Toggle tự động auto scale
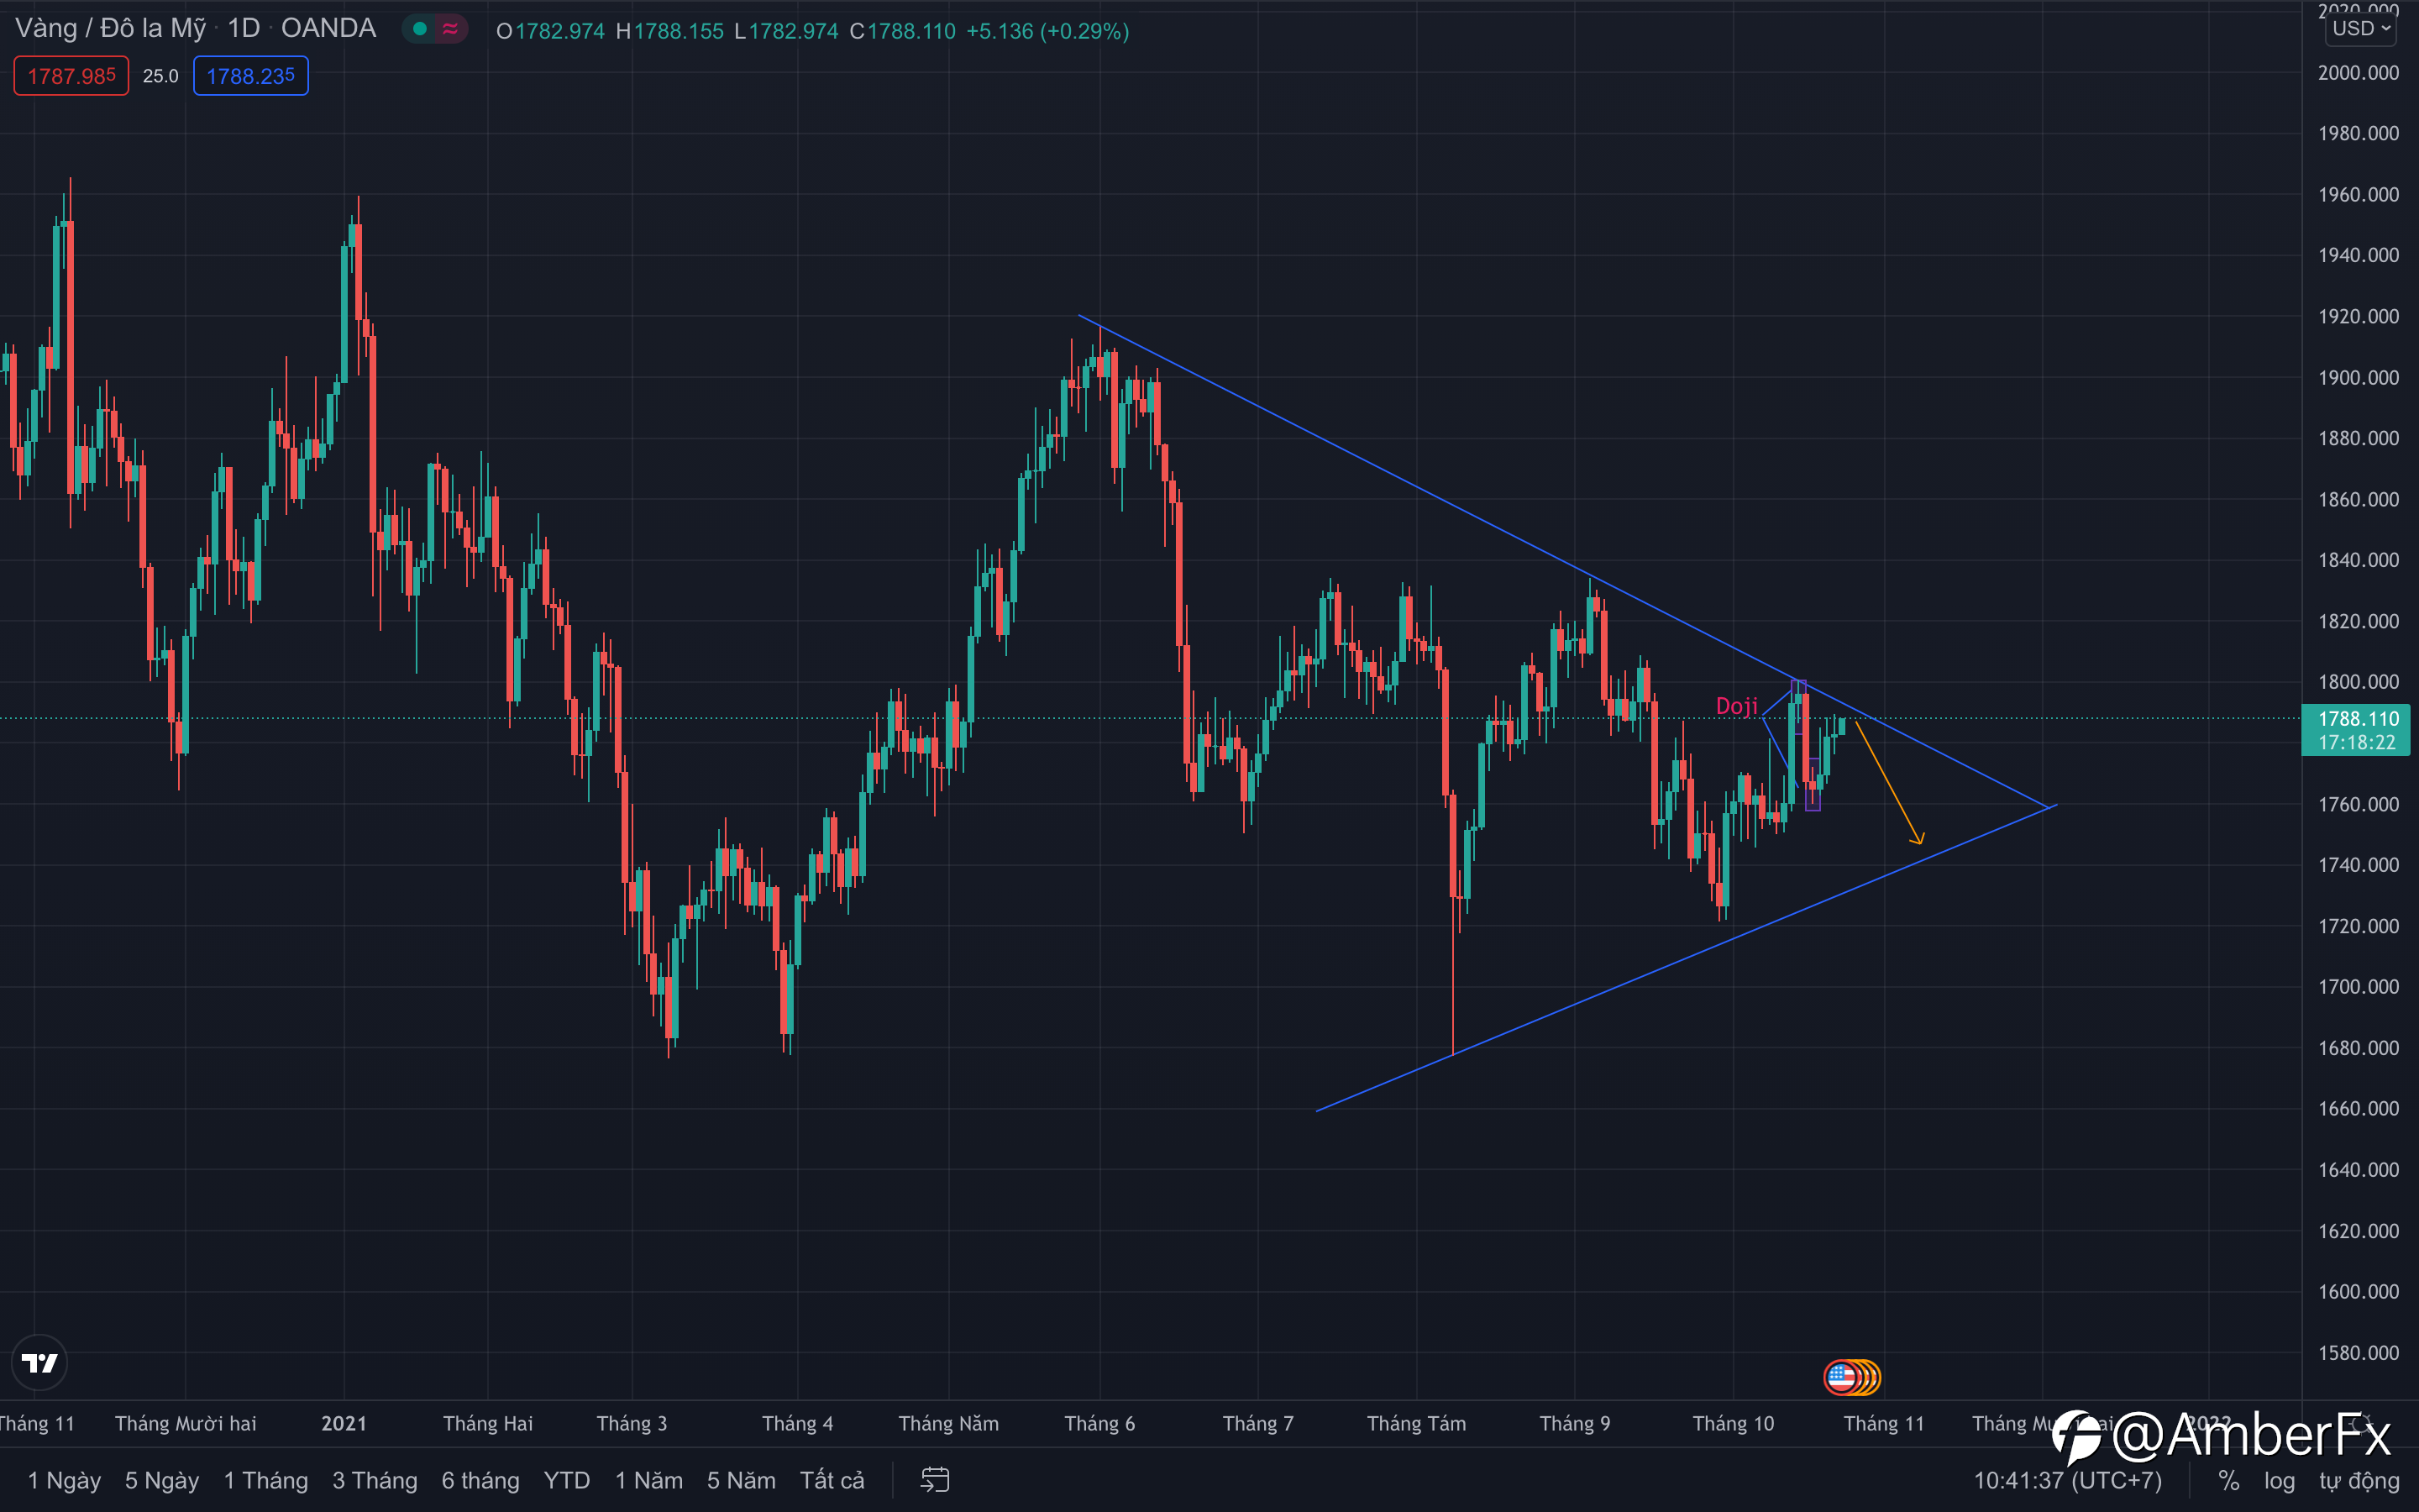 click(x=2359, y=1480)
